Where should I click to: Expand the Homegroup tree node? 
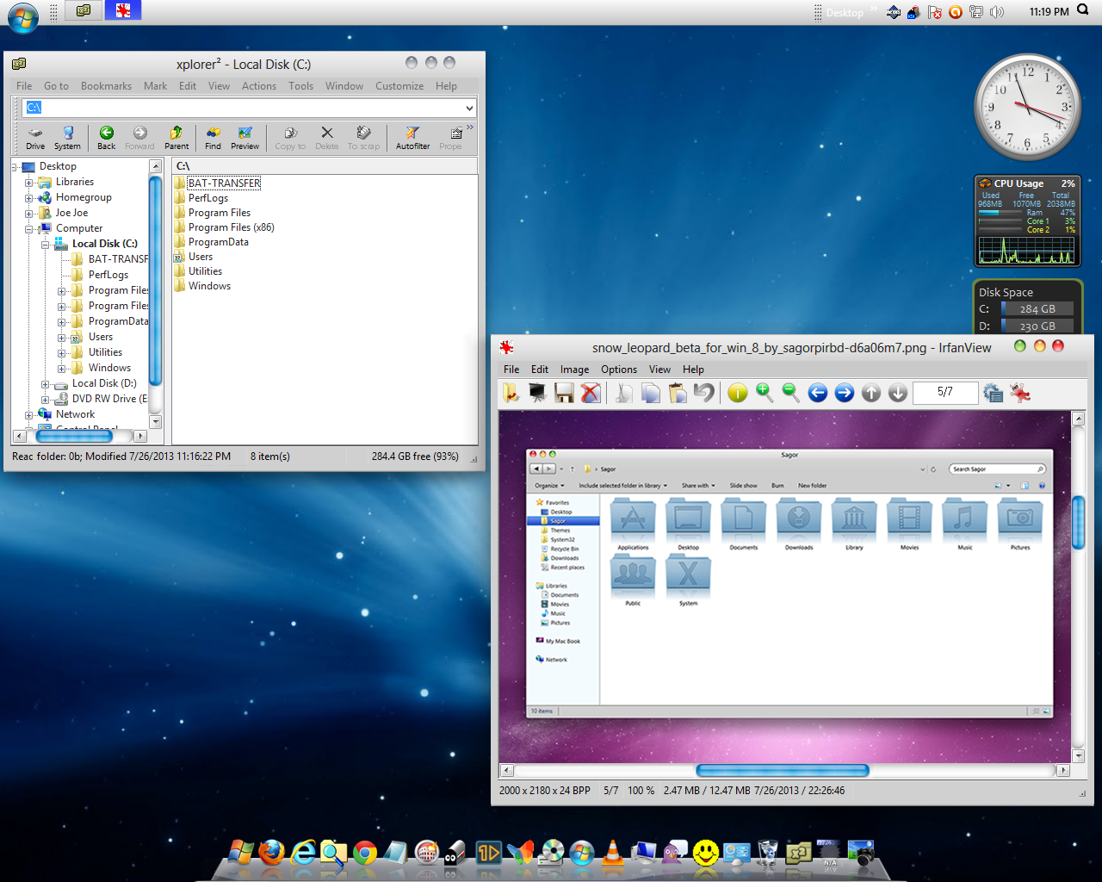tap(28, 198)
